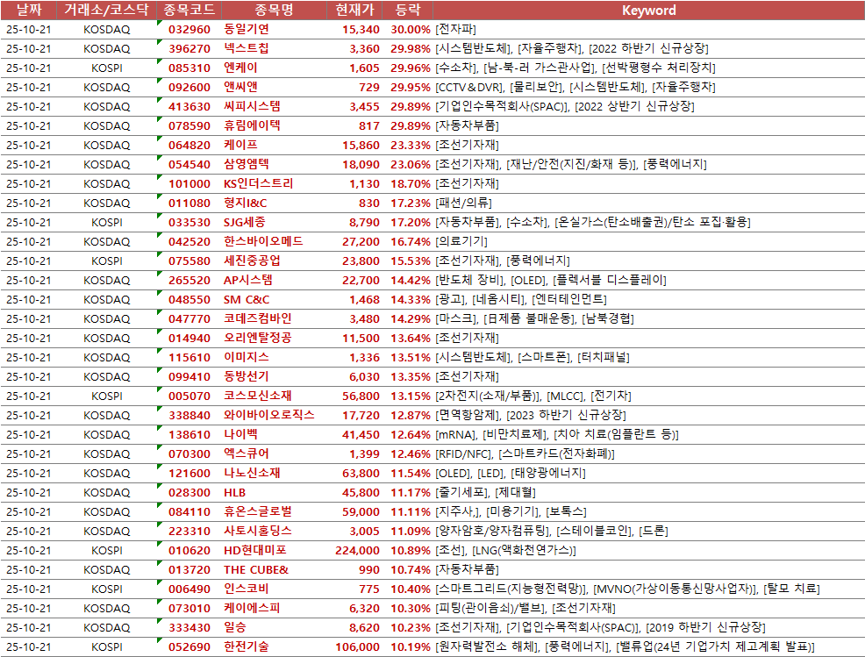This screenshot has width=865, height=657.
Task: Select the 휴림에이텍 name cell
Action: 252,125
